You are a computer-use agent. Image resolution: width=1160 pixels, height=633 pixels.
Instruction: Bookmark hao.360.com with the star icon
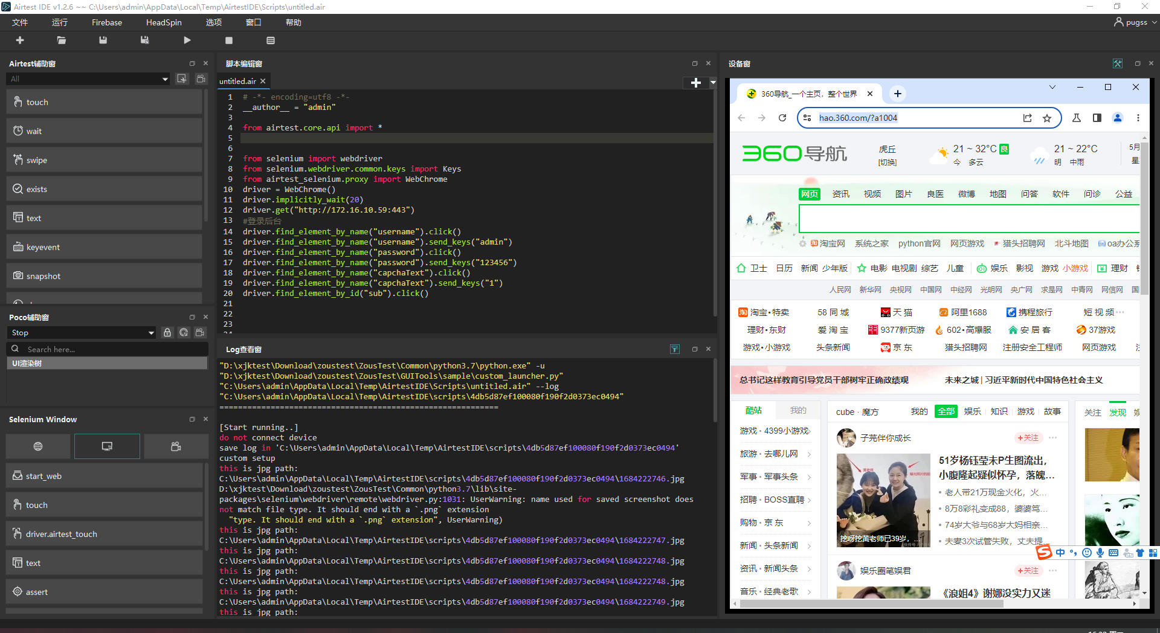1048,118
